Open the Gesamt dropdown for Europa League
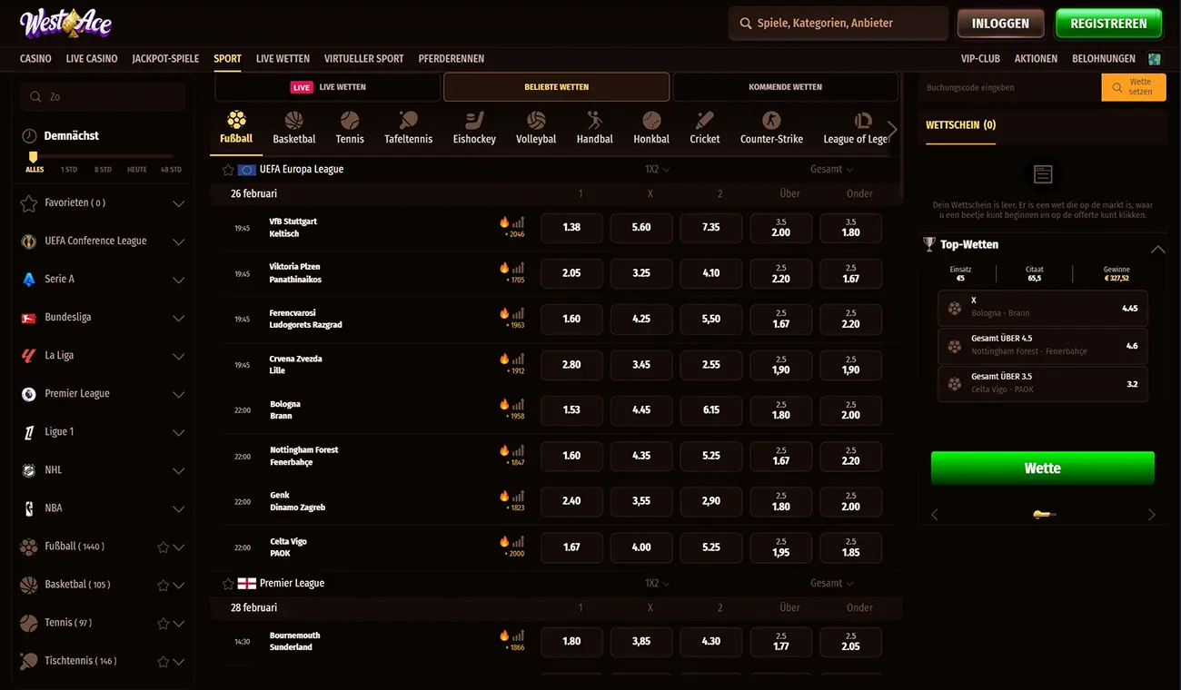This screenshot has width=1181, height=690. [x=832, y=170]
